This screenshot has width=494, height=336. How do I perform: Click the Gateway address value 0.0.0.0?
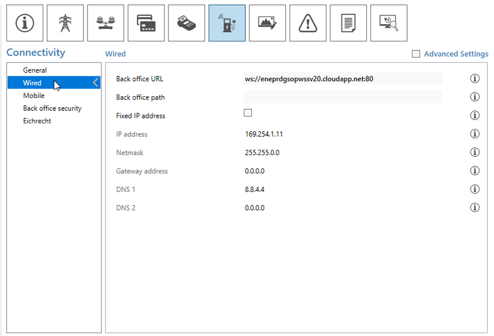[254, 171]
